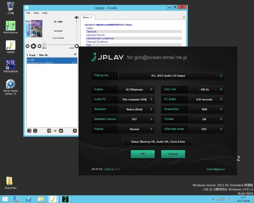Open the Recycle Bin desktop icon

pos(11,8)
